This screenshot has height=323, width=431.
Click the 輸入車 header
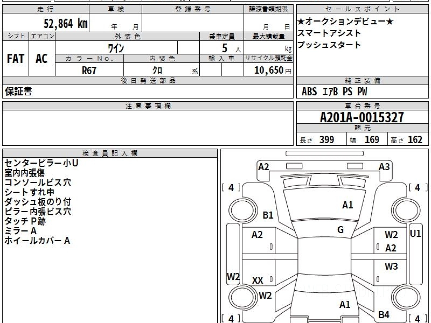tap(222, 58)
